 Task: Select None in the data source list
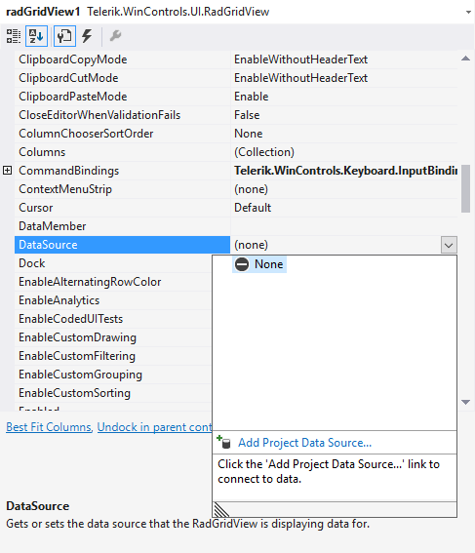(259, 264)
